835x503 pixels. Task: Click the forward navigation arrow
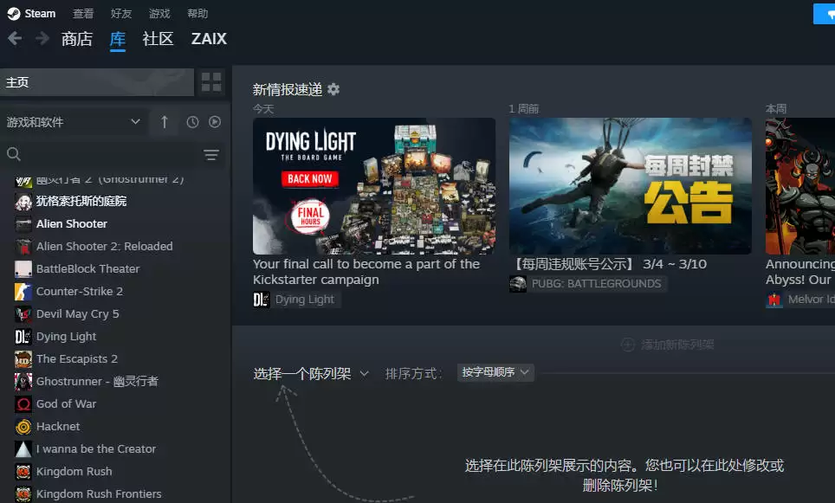pyautogui.click(x=42, y=38)
